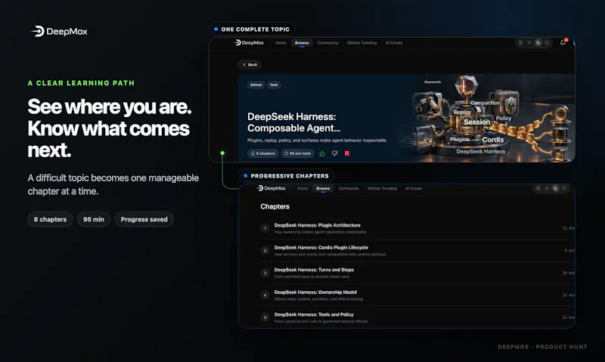Click the 'DeepSeek Harness' keyword on the cover image
This screenshot has width=605, height=362.
[x=481, y=151]
